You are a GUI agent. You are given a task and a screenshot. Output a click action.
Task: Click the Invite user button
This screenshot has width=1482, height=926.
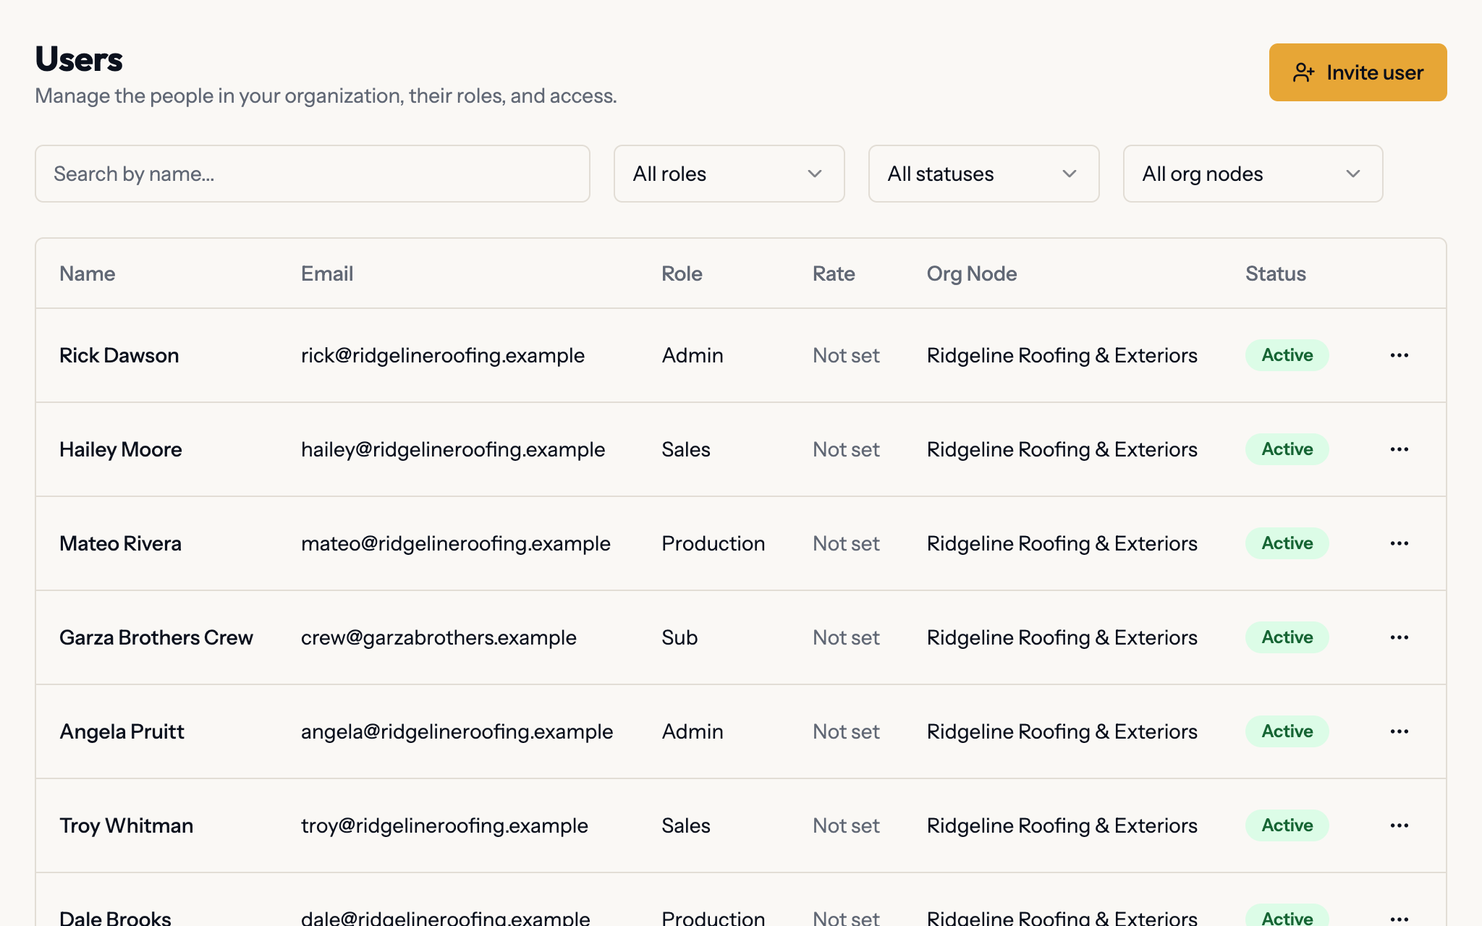coord(1358,72)
